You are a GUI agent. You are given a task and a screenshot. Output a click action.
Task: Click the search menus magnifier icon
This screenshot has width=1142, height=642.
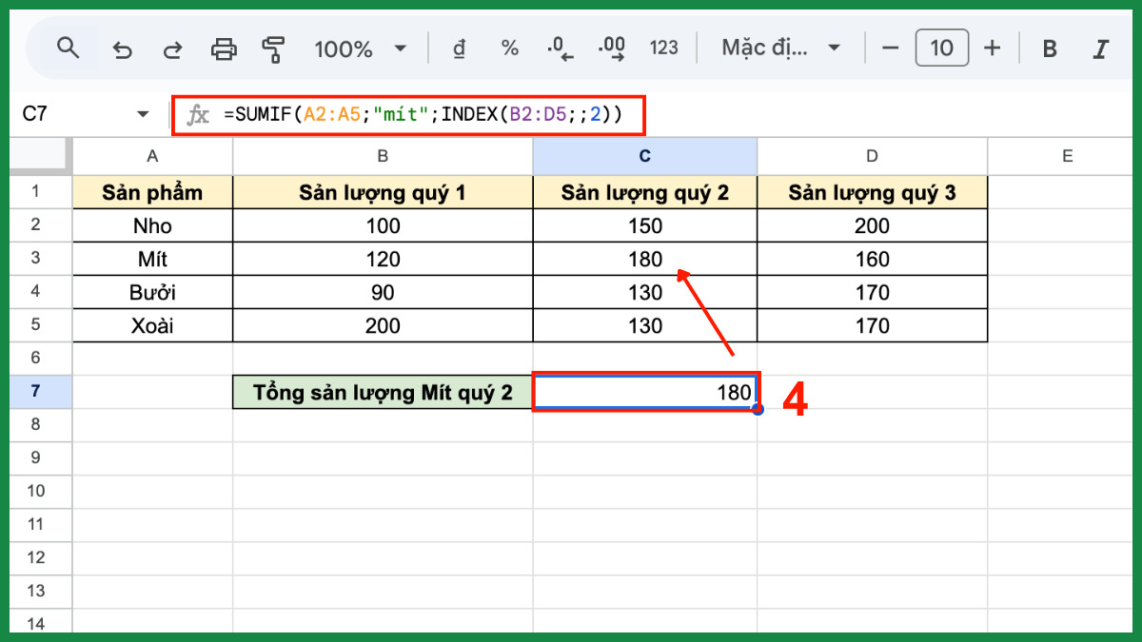[x=68, y=48]
